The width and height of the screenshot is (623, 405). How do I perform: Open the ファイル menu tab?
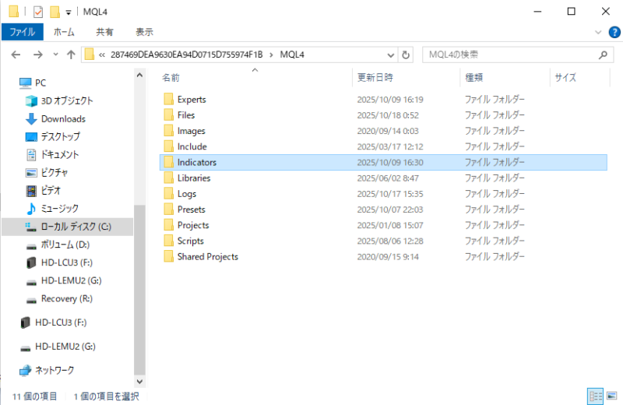pos(22,32)
